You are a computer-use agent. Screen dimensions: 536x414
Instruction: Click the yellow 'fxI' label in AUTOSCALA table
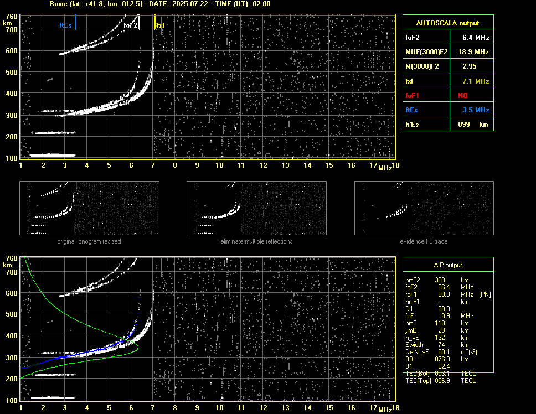[x=409, y=81]
